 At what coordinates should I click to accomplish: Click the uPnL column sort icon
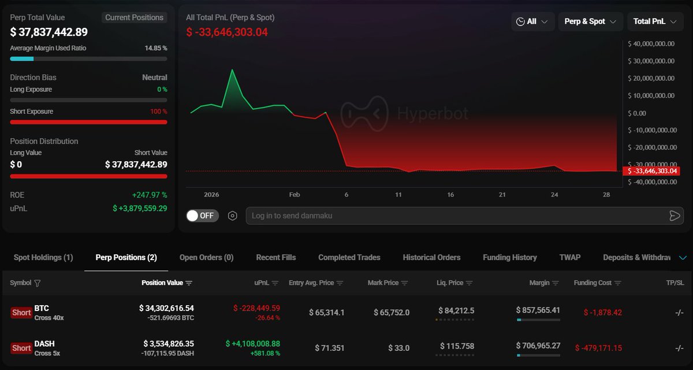click(x=275, y=283)
